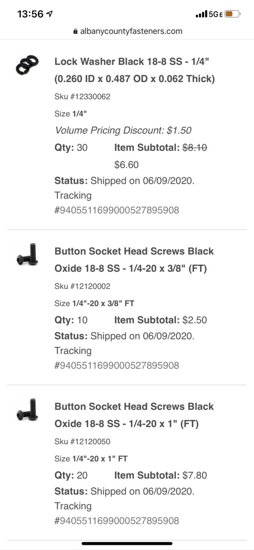Open the 1" Button Socket screw thumbnail

coord(27,409)
